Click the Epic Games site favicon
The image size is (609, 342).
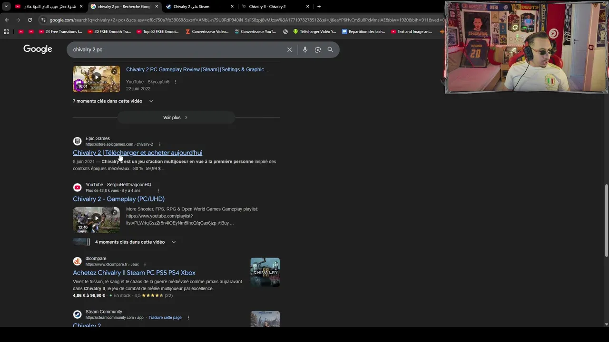77,141
